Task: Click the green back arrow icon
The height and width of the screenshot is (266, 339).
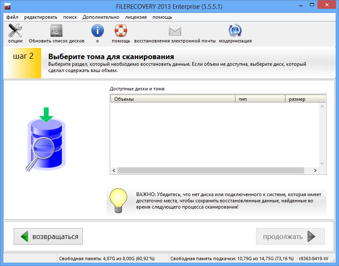Action: pyautogui.click(x=25, y=236)
